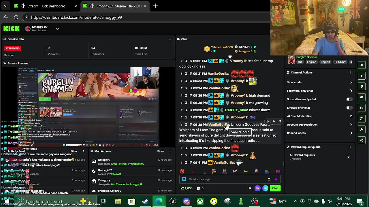Image resolution: width=369 pixels, height=207 pixels.
Task: Open the channel points widget at sidebar bottom
Action: (362, 140)
